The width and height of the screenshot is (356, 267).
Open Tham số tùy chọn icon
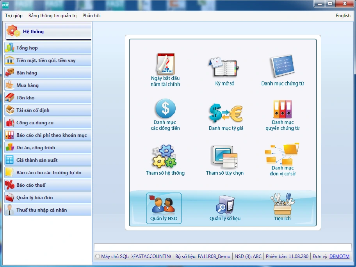pos(224,157)
